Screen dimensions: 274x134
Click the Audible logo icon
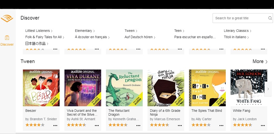pos(7,18)
